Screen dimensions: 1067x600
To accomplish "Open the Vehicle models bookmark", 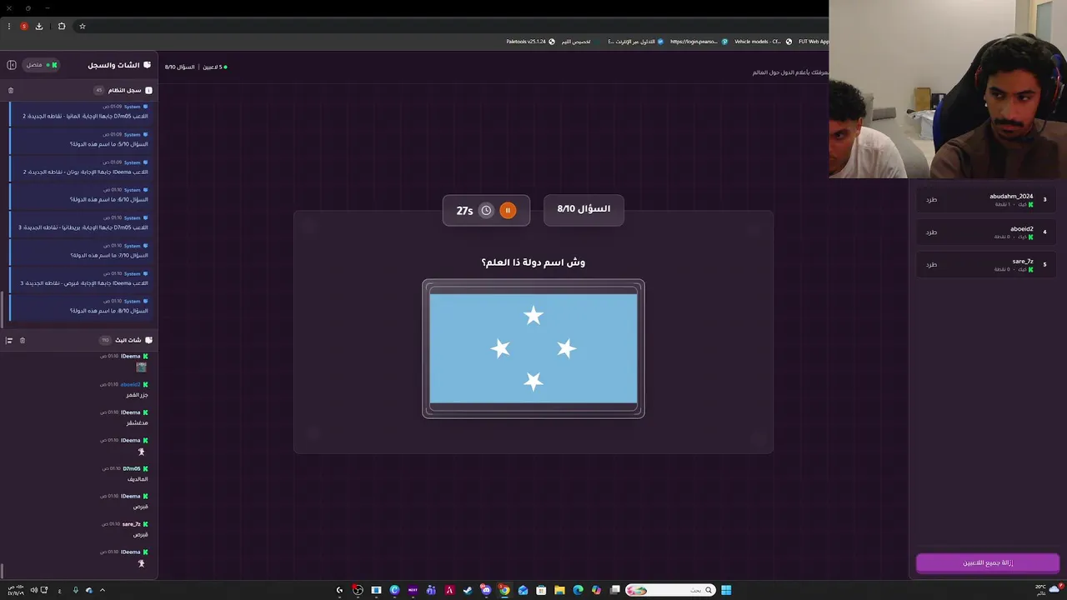I will (762, 42).
